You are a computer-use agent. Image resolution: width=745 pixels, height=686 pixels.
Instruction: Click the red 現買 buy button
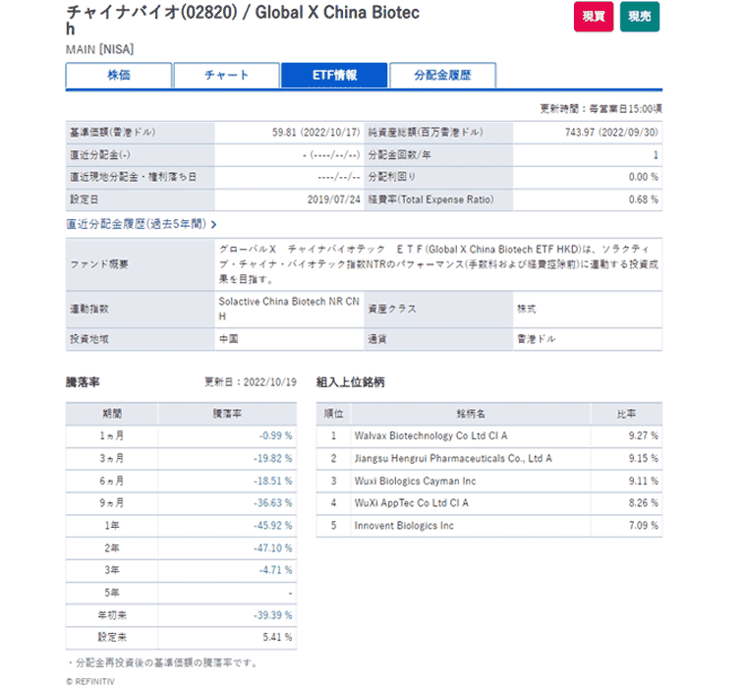(x=594, y=17)
